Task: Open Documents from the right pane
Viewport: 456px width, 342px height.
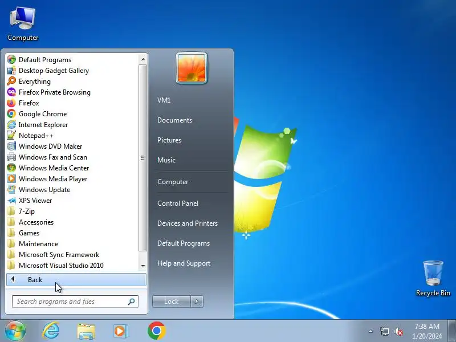Action: [x=174, y=120]
